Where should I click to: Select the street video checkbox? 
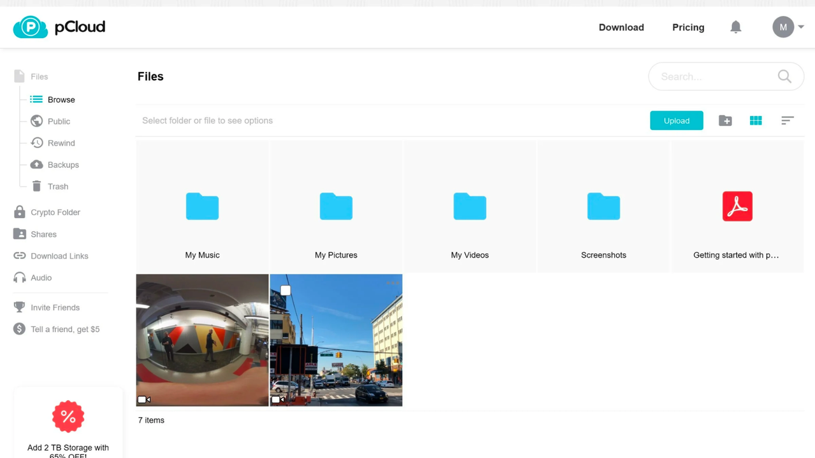pyautogui.click(x=285, y=291)
